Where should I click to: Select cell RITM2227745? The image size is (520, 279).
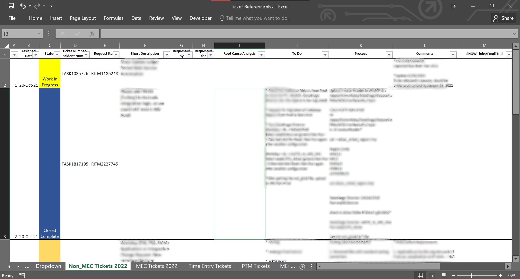point(105,164)
